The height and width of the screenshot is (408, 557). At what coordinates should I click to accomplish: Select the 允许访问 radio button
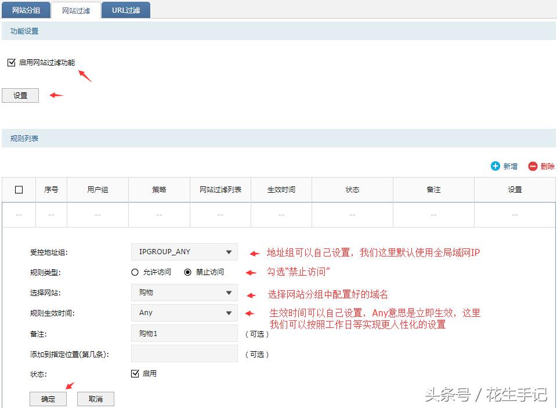coord(136,272)
